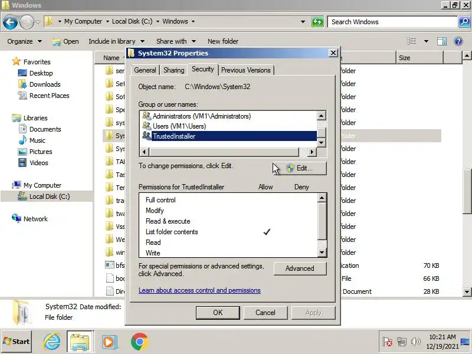
Task: Select TrustedInstaller in group list
Action: click(229, 136)
